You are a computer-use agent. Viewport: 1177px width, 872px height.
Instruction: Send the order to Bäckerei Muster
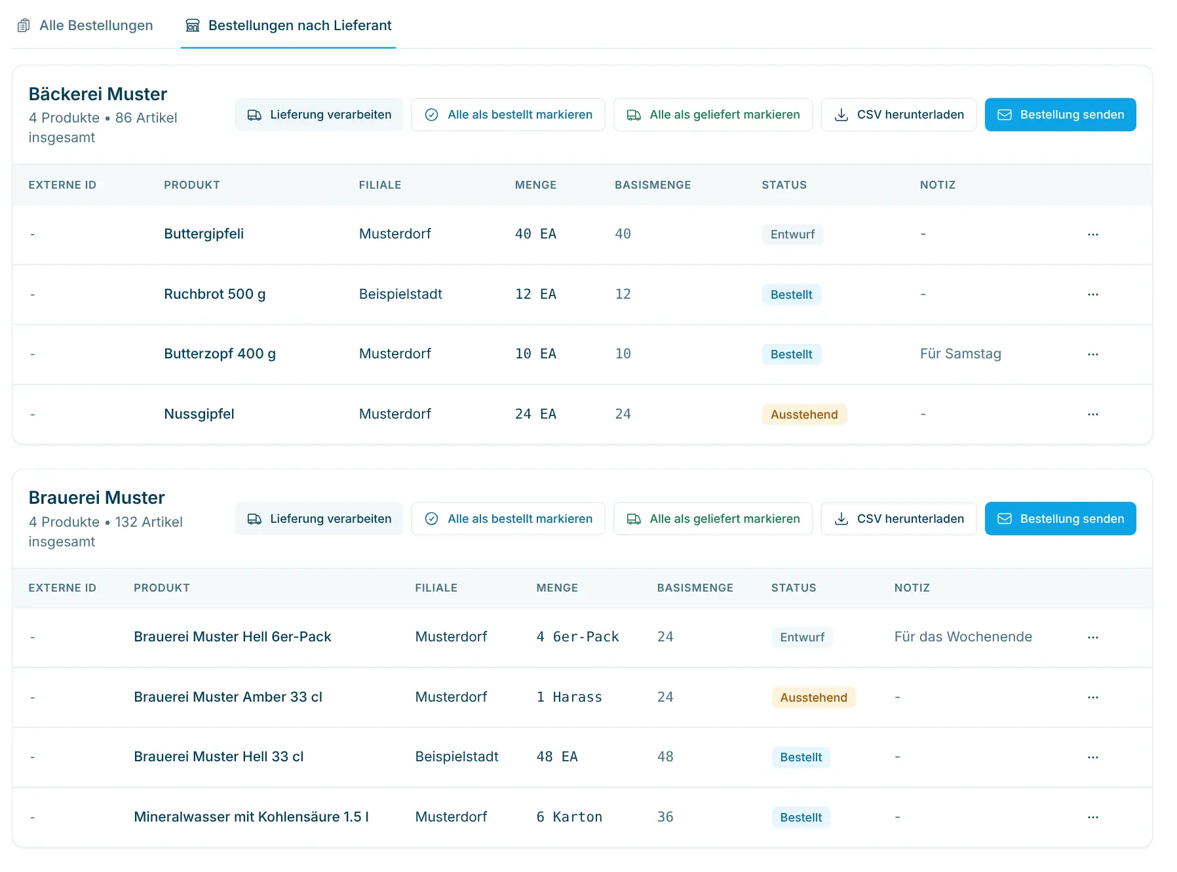click(x=1060, y=115)
